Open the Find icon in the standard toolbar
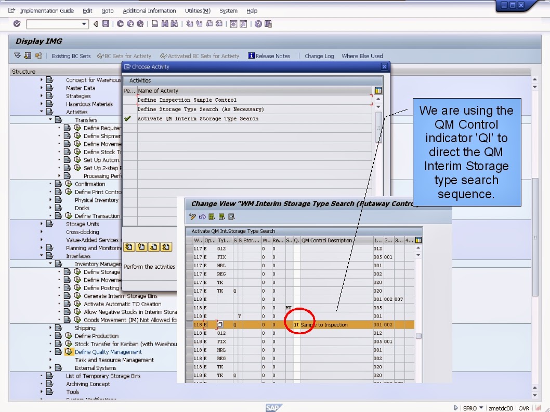This screenshot has width=550, height=412. pos(164,23)
